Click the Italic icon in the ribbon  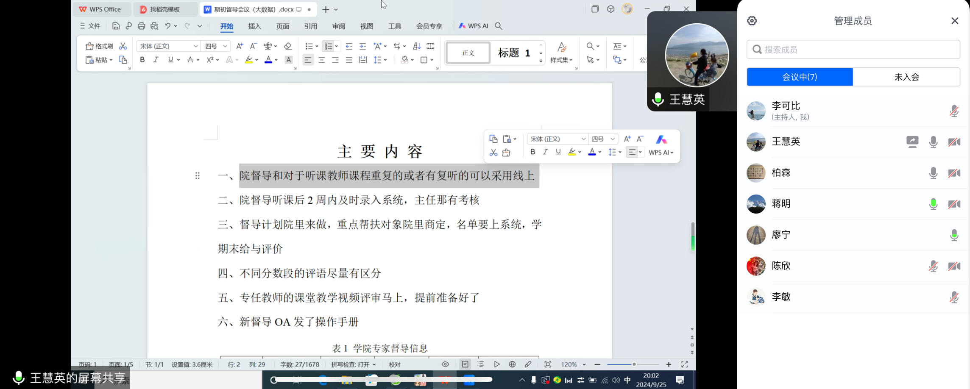[x=156, y=60]
